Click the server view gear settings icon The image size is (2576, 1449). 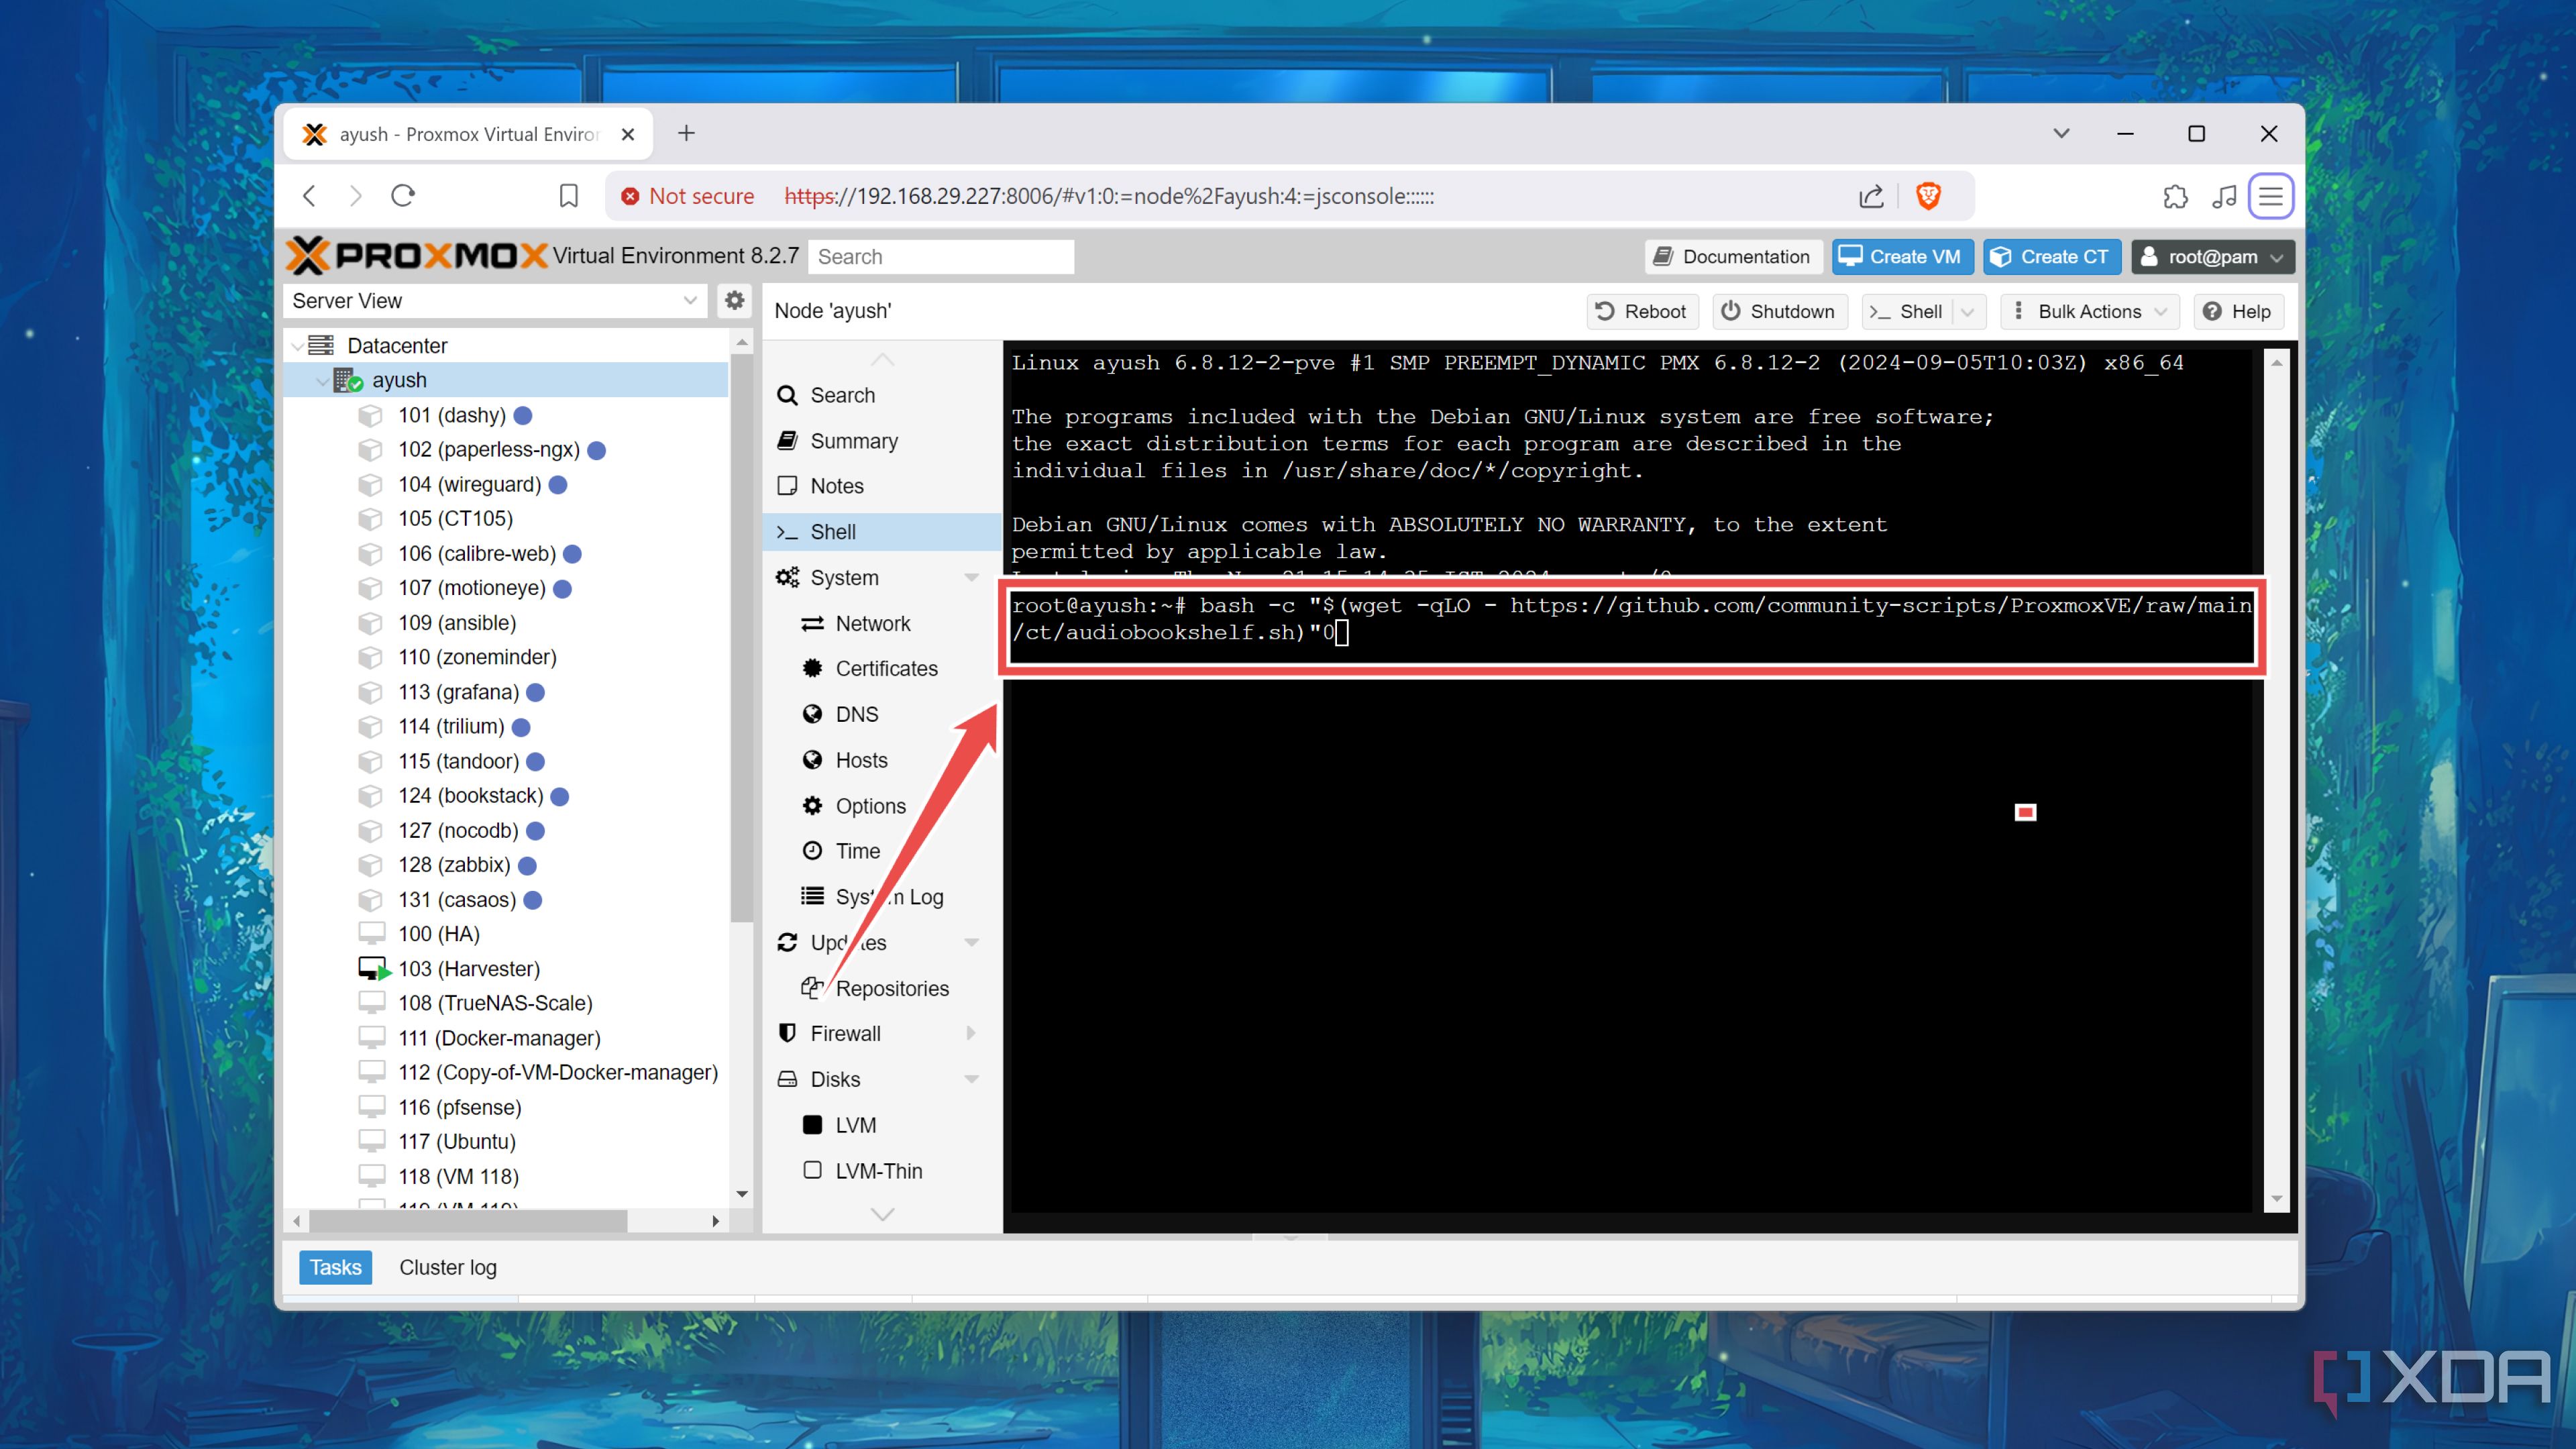pyautogui.click(x=735, y=300)
